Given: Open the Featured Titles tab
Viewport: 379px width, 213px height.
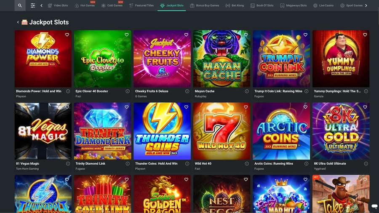Looking at the screenshot, I should click(141, 5).
